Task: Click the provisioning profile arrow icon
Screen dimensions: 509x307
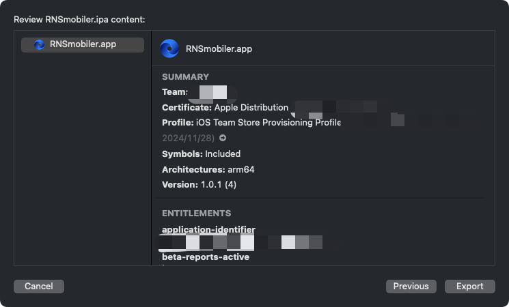Action: 223,138
